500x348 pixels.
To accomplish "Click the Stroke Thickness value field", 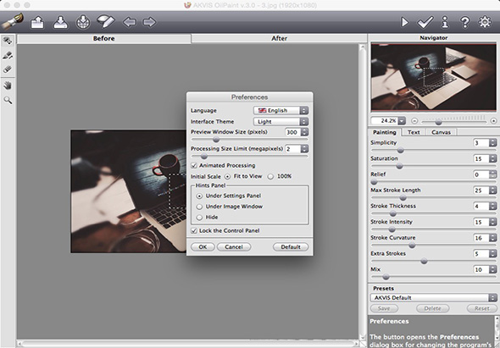I will (481, 207).
